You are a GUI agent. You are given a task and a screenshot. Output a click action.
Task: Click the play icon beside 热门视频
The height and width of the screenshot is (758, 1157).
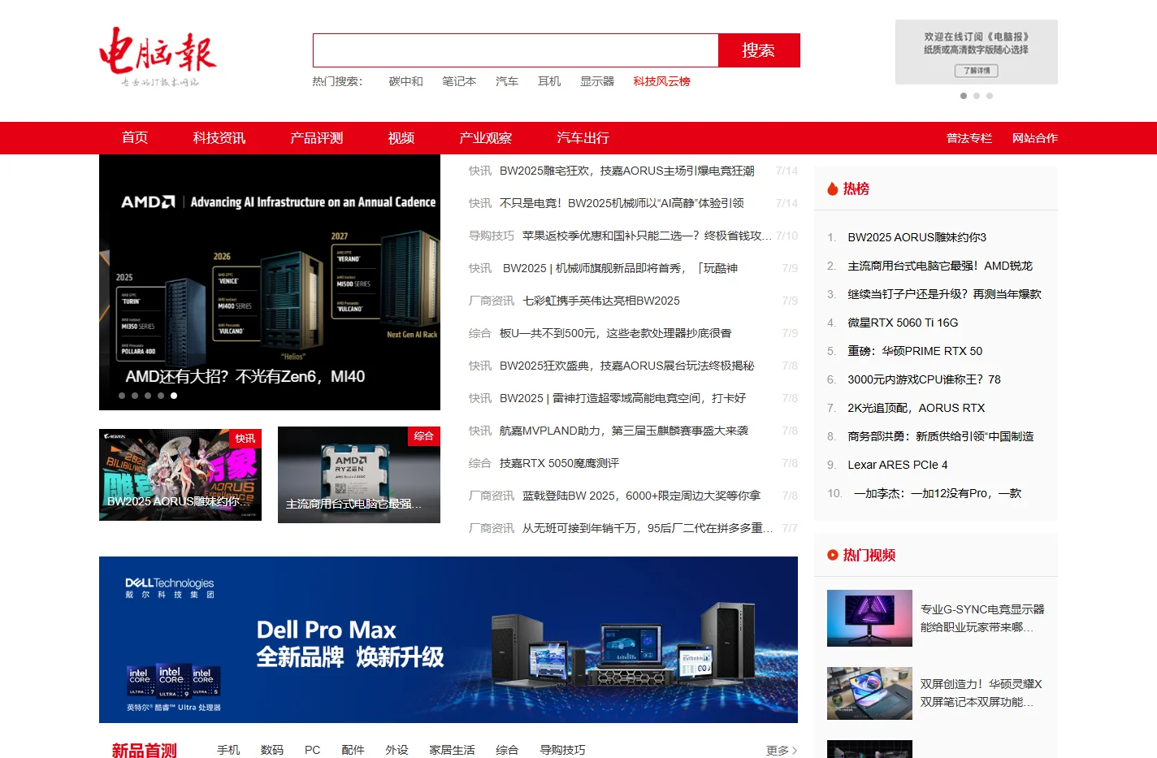[x=832, y=555]
